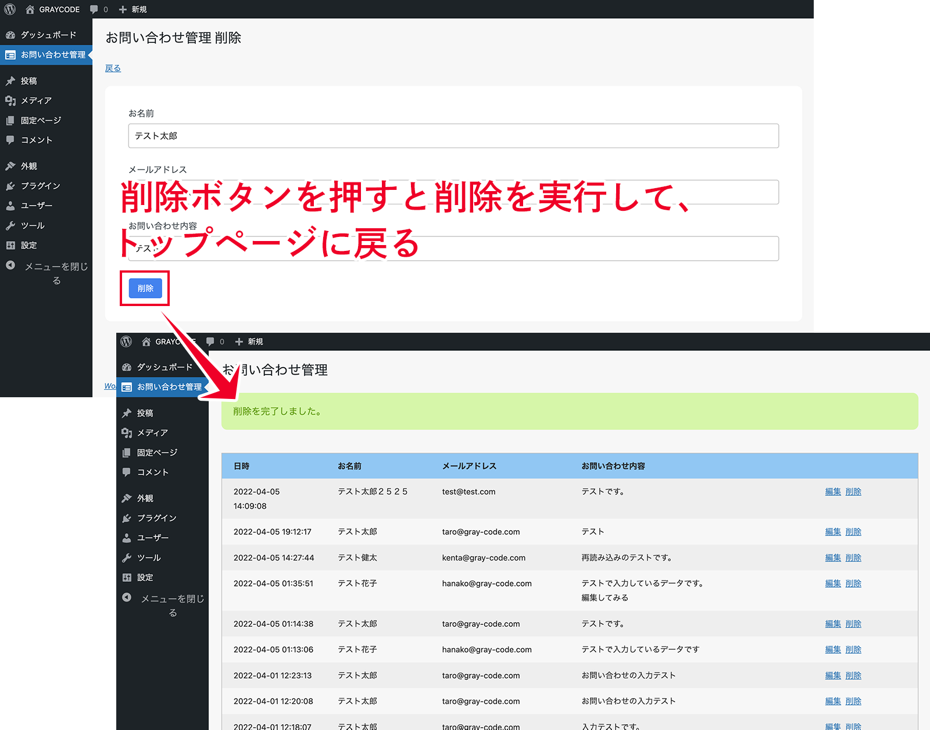
Task: Click the 日時 column header
Action: point(241,466)
